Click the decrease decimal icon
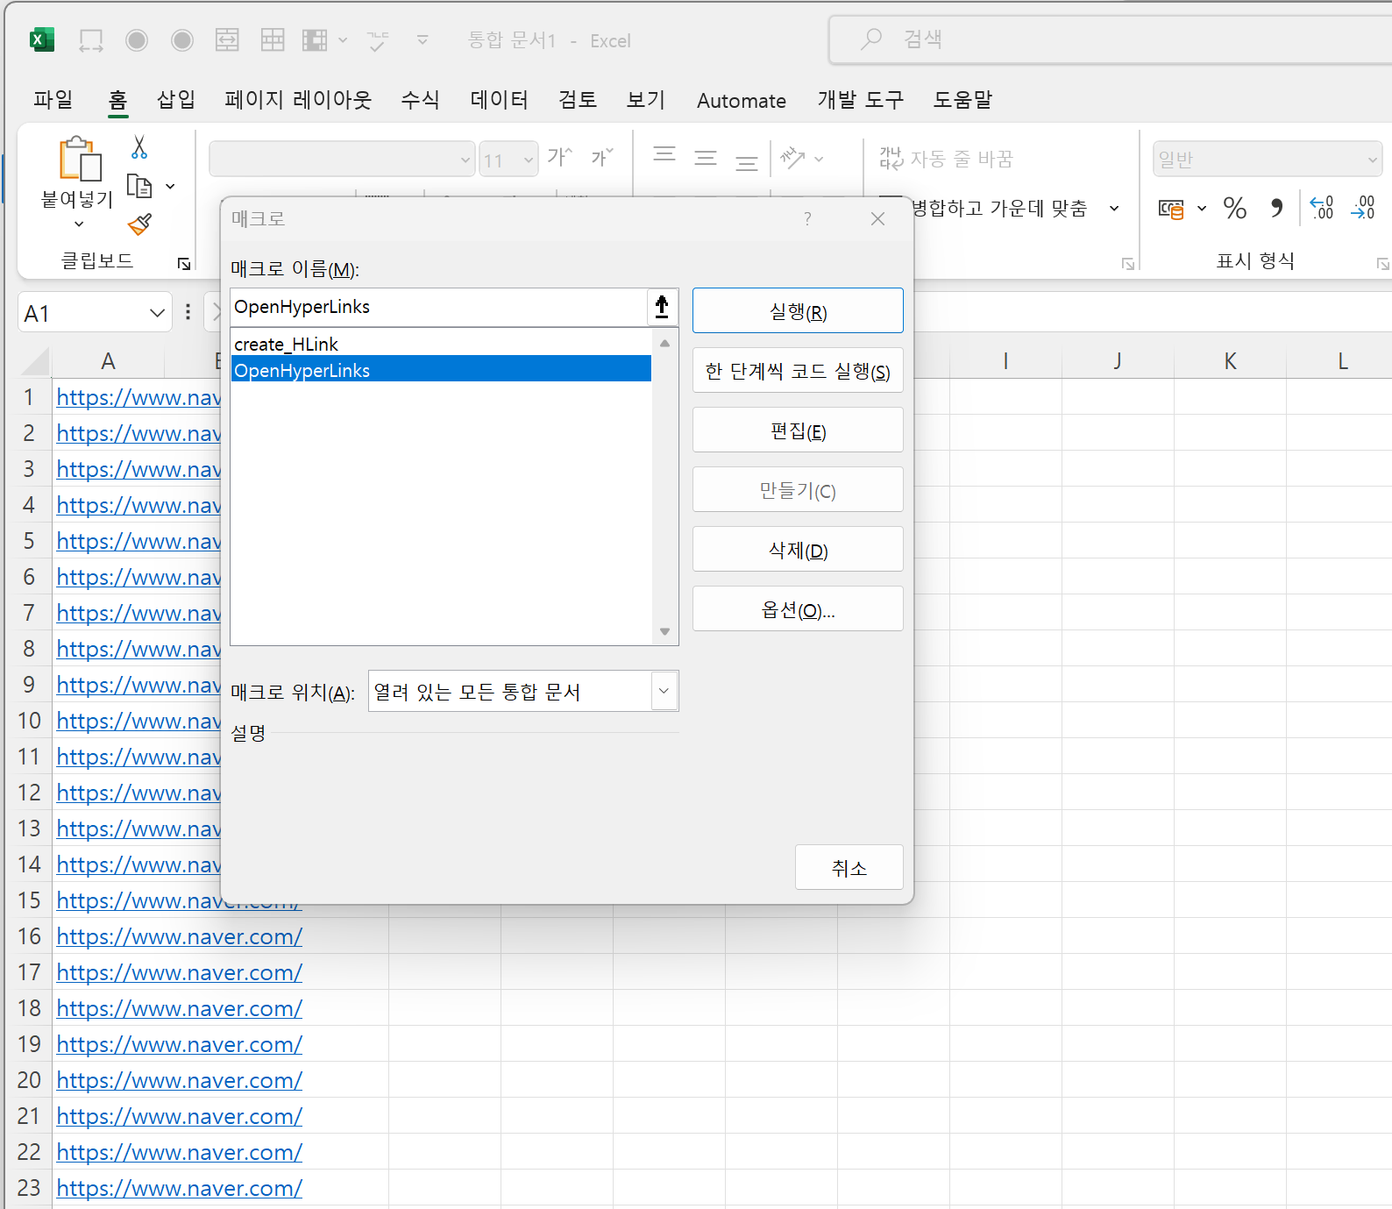The image size is (1392, 1209). point(1364,208)
